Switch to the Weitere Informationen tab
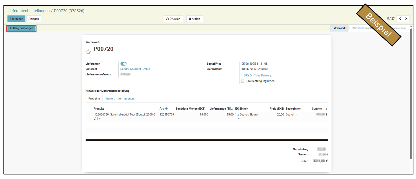This screenshot has height=179, width=416. (119, 99)
